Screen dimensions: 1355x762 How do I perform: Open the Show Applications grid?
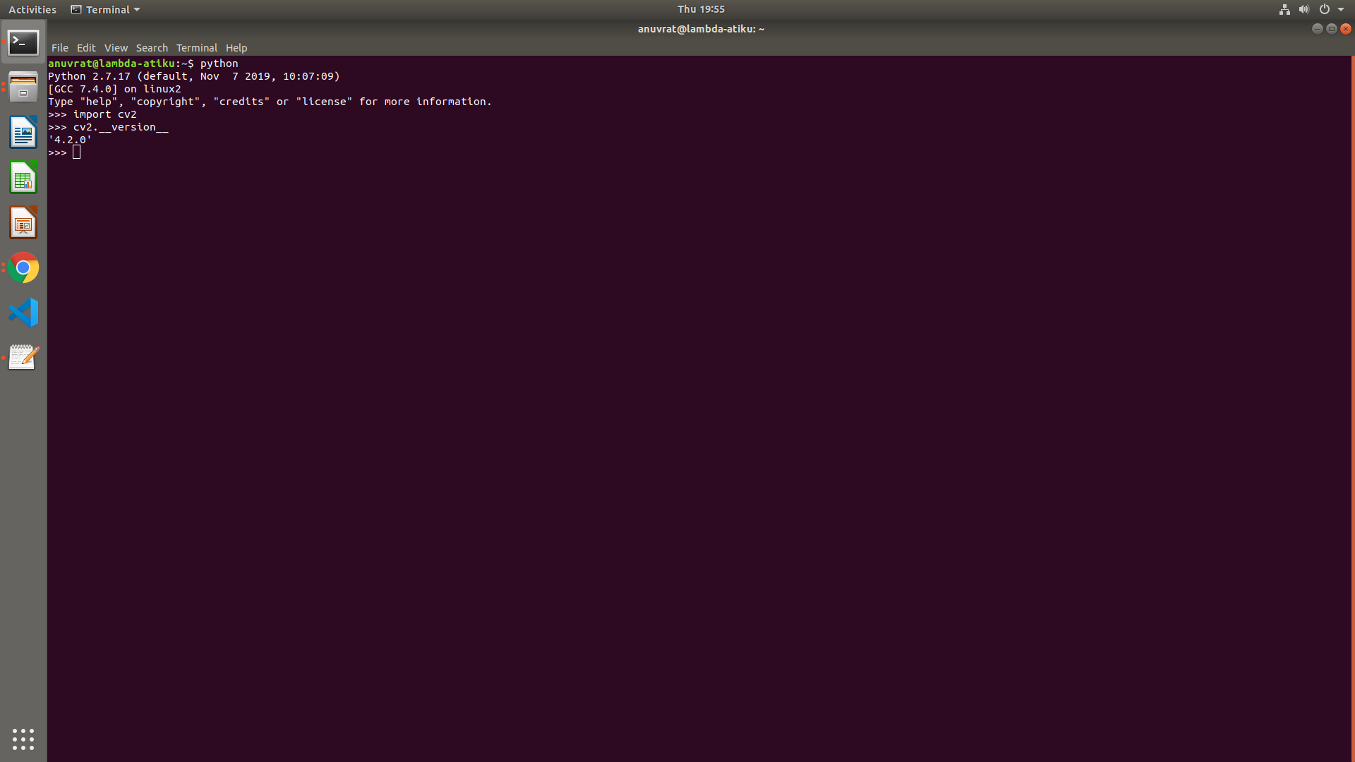23,739
